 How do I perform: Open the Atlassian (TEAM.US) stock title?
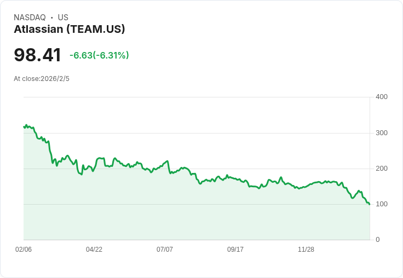tap(70, 29)
